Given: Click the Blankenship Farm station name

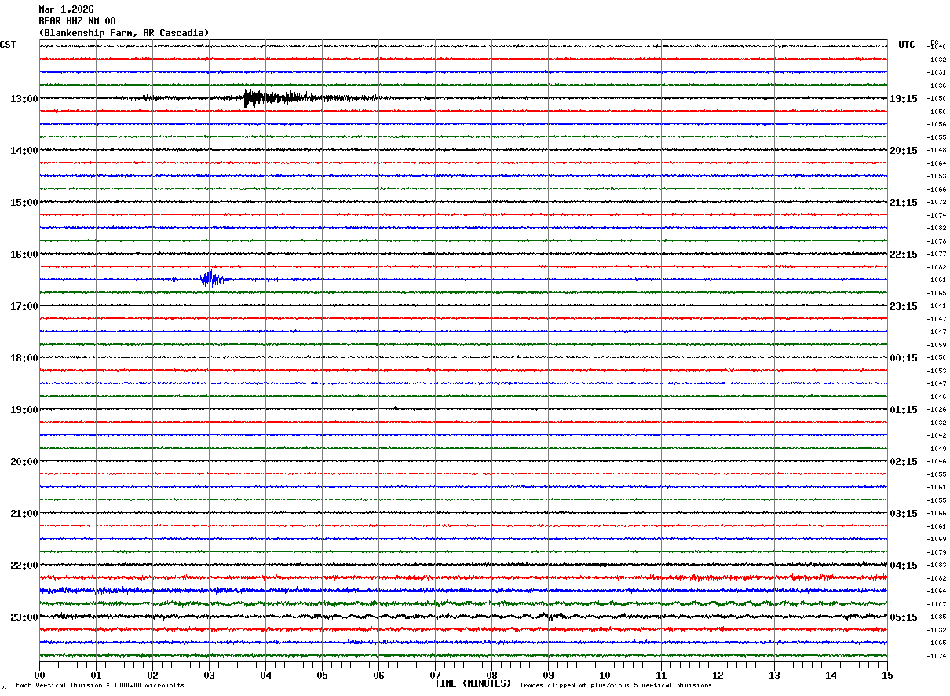Looking at the screenshot, I should pos(124,33).
